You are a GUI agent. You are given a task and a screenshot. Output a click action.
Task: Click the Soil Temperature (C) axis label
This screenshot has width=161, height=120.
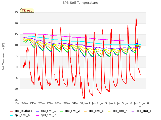click(x=3, y=57)
